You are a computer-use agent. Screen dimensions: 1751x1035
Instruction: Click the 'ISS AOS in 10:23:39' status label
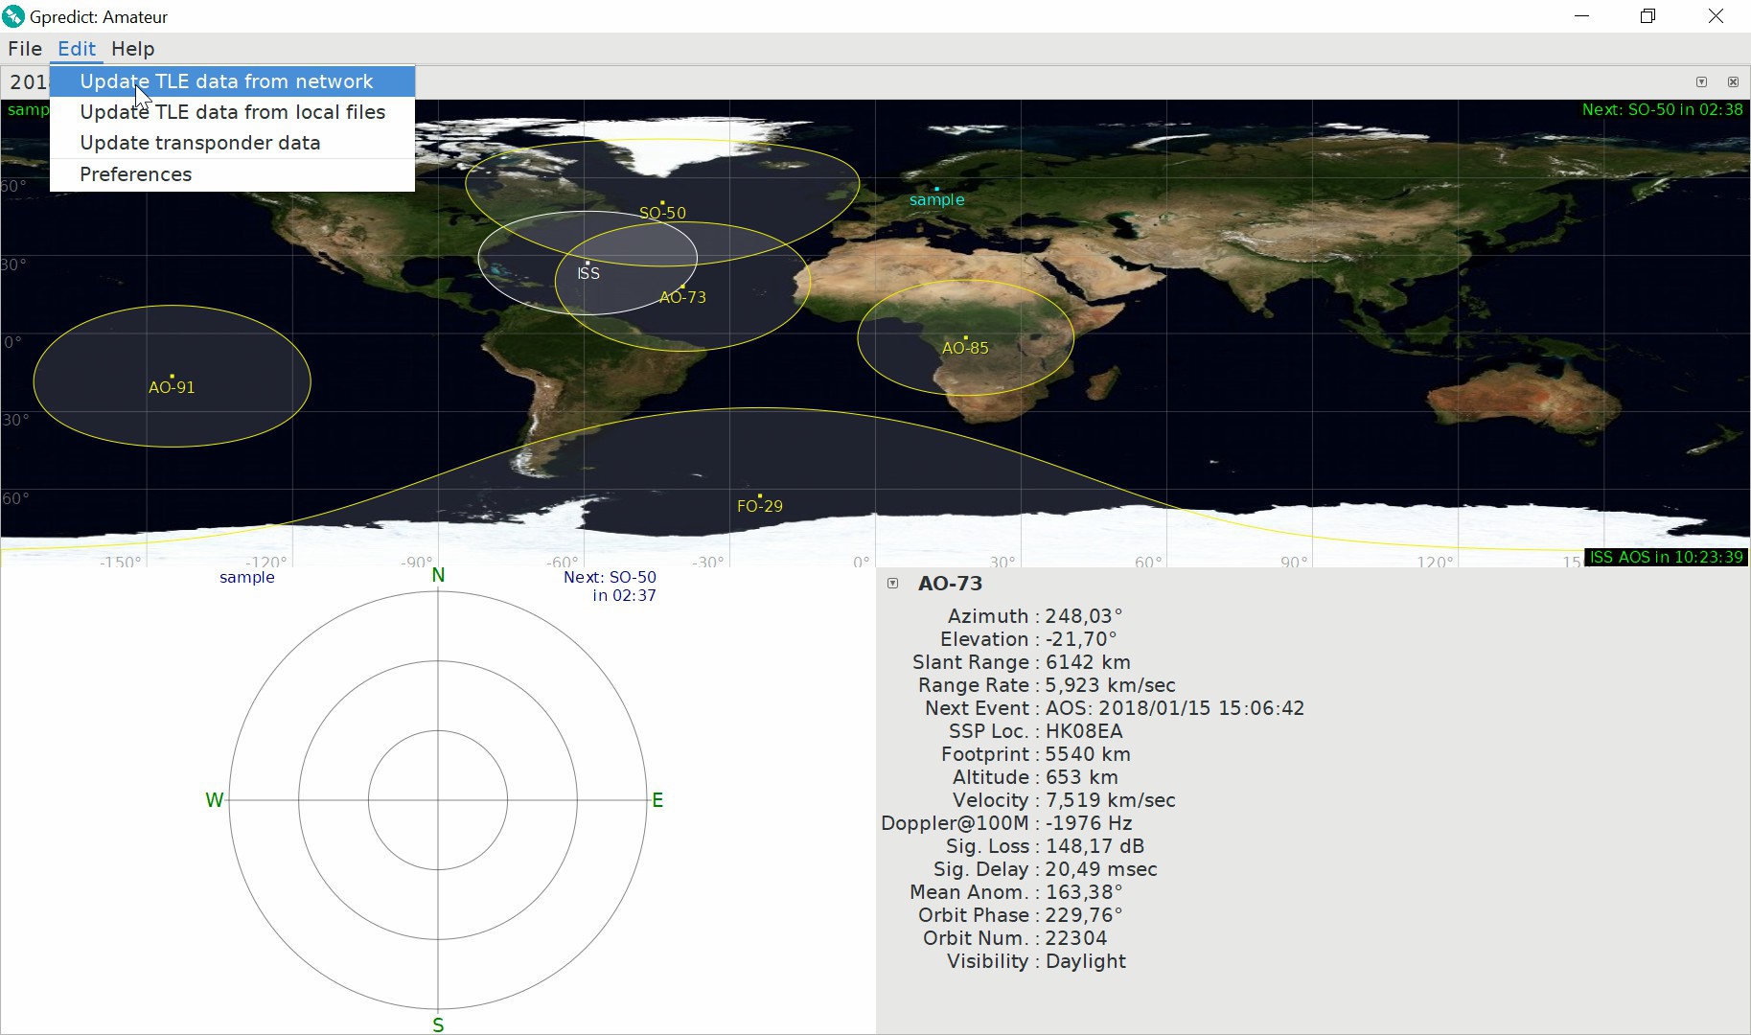tap(1667, 557)
